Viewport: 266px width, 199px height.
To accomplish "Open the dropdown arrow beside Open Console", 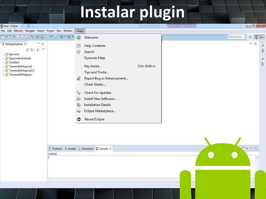I will [247, 148].
